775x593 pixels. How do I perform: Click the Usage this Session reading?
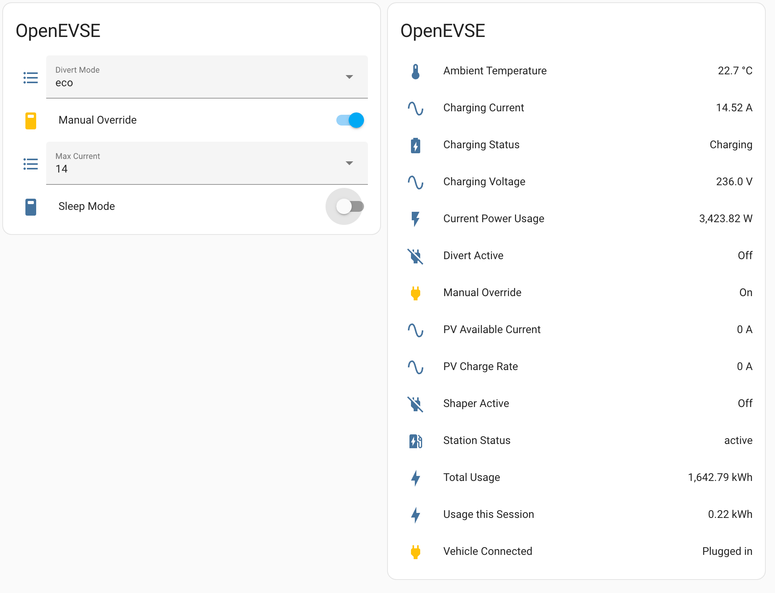point(729,514)
